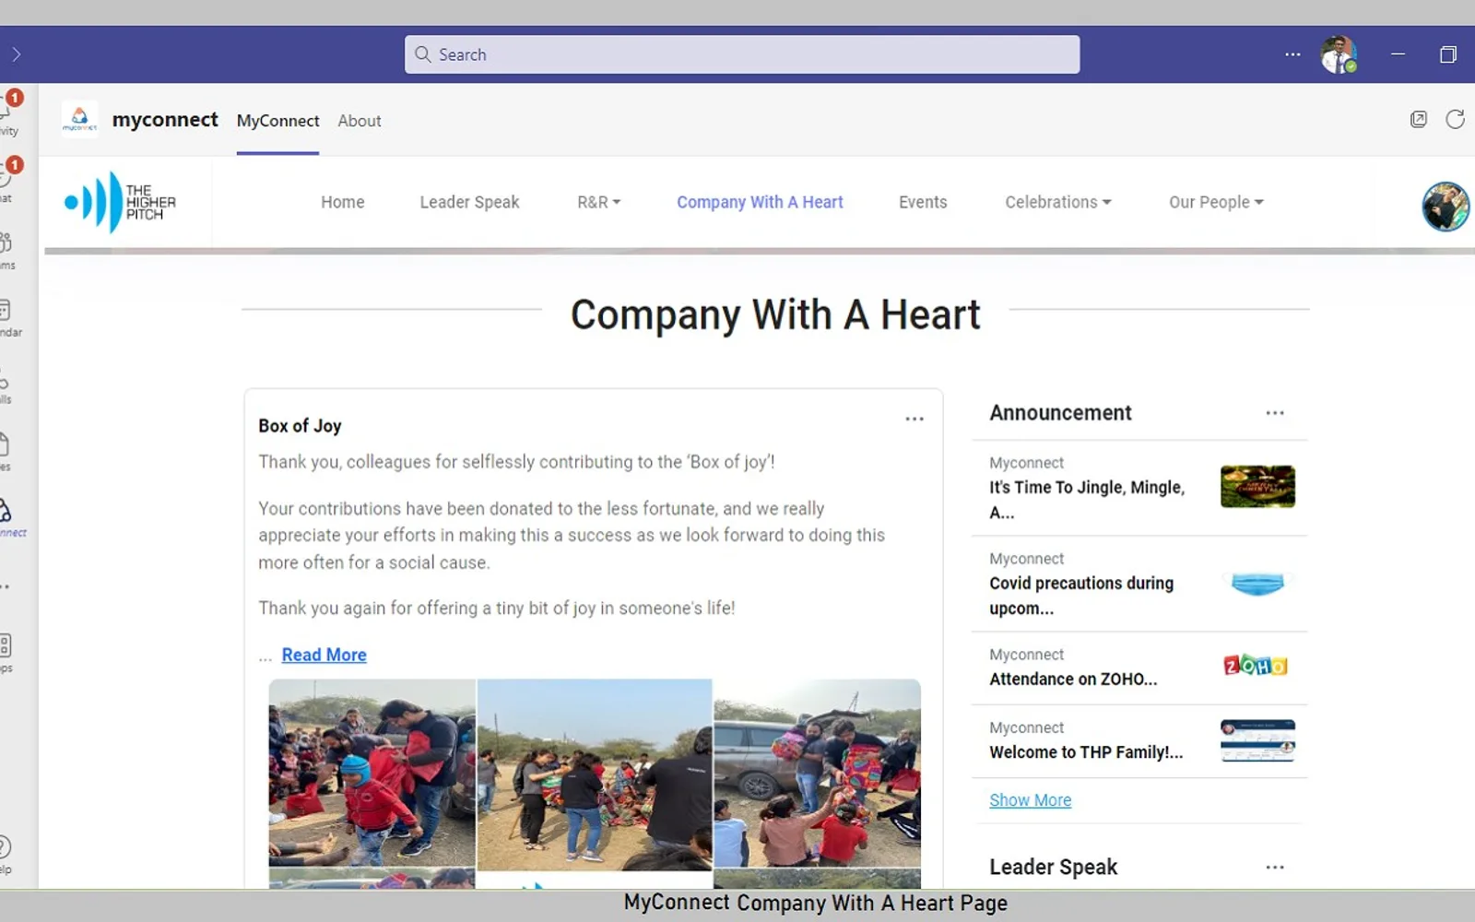Reload the tab with refresh icon

[x=1455, y=119]
